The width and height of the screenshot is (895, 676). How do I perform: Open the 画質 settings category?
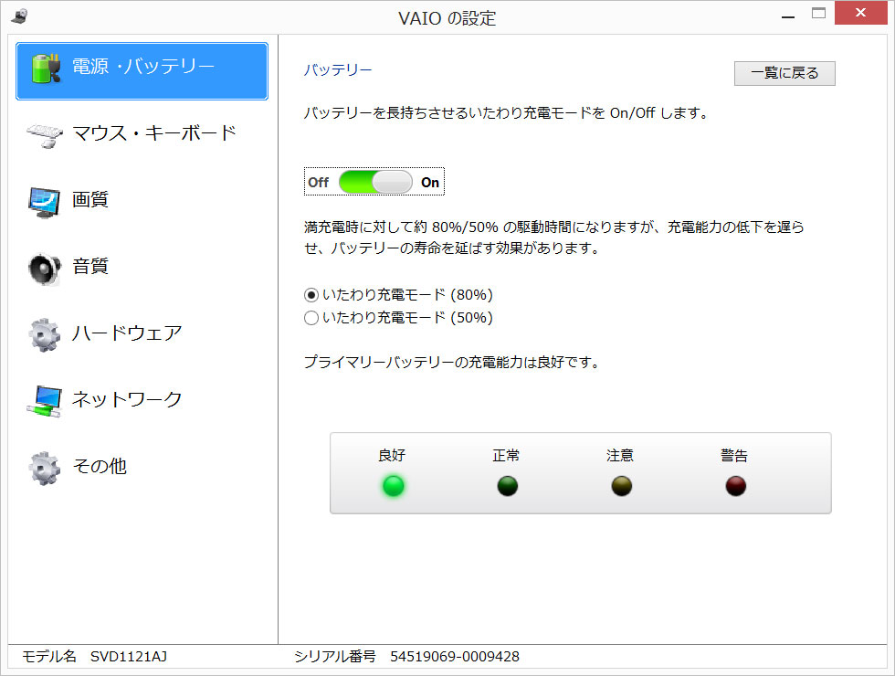[x=142, y=202]
